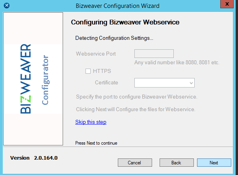Close the Configuration Wizard window

pyautogui.click(x=227, y=4)
